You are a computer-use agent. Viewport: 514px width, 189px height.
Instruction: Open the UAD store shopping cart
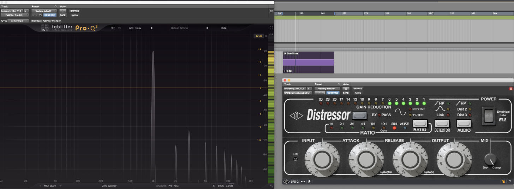tap(503, 182)
